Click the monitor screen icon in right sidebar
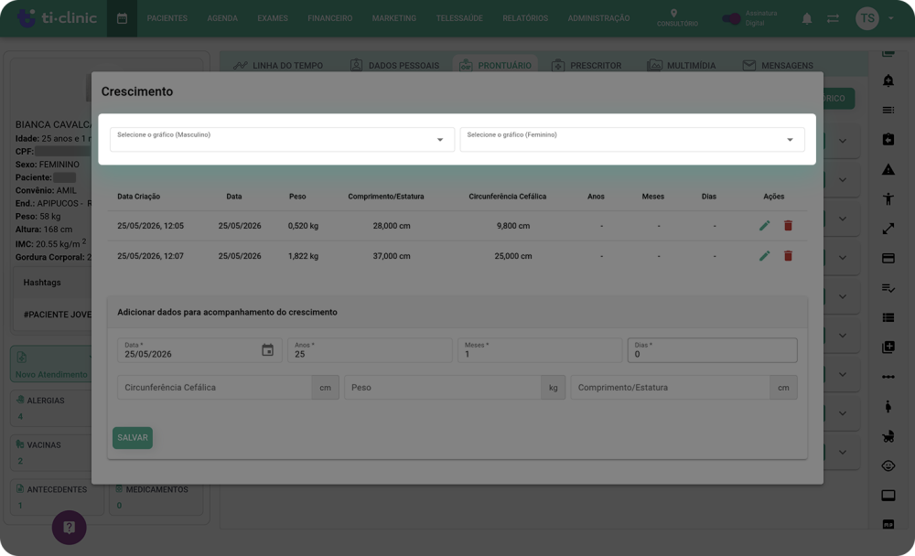This screenshot has width=915, height=556. click(888, 496)
